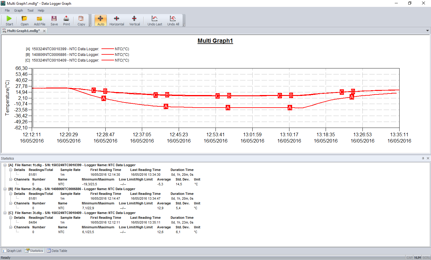Print the graph

pyautogui.click(x=66, y=20)
